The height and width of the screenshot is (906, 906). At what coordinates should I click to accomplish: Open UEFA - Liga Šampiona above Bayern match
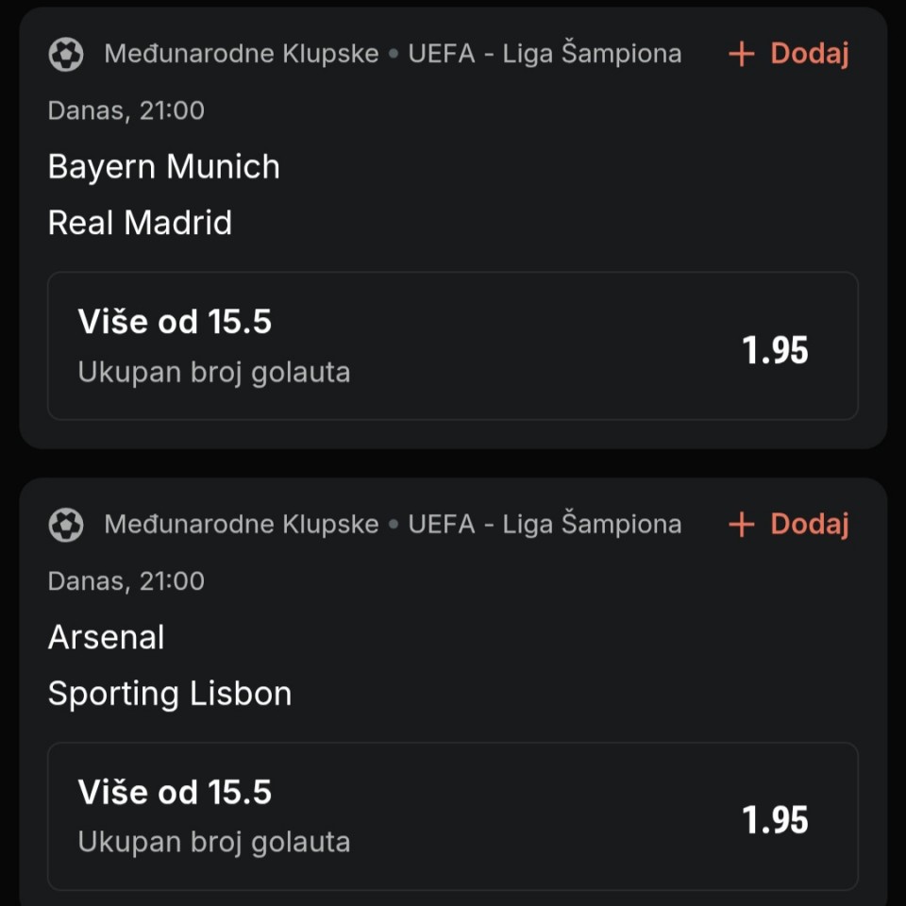point(545,54)
